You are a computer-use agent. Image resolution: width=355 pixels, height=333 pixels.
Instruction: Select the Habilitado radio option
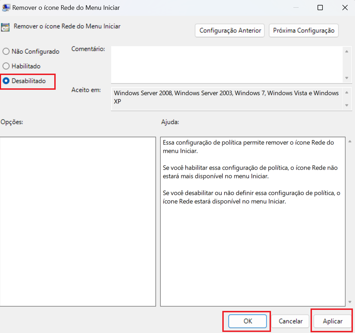(21, 66)
